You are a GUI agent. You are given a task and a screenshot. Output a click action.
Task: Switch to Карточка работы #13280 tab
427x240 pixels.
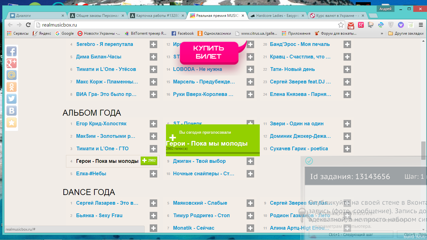158,16
